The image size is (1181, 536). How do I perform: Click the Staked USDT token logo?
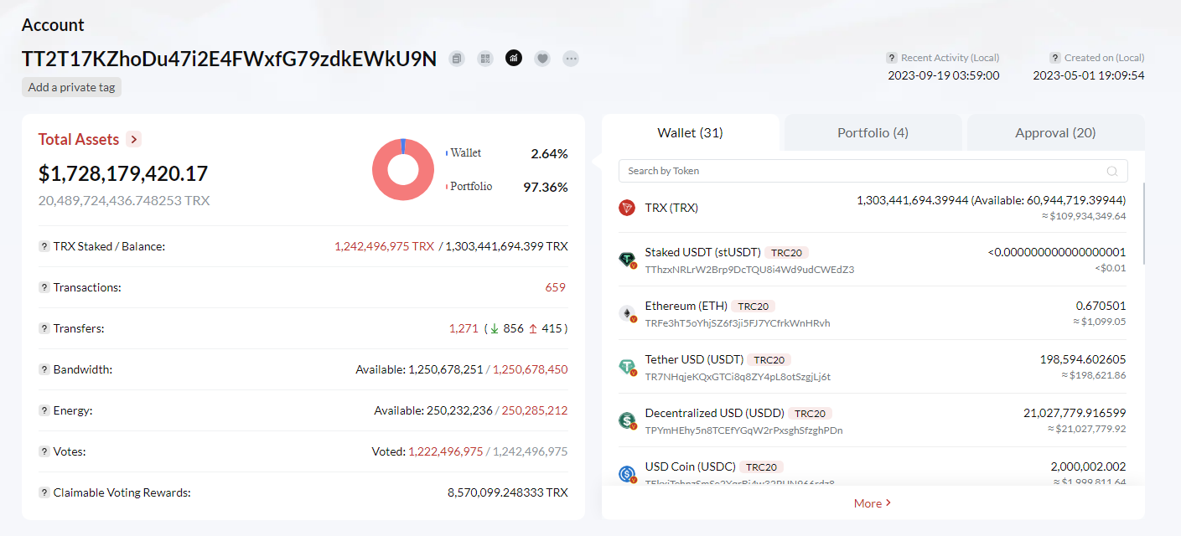tap(628, 260)
